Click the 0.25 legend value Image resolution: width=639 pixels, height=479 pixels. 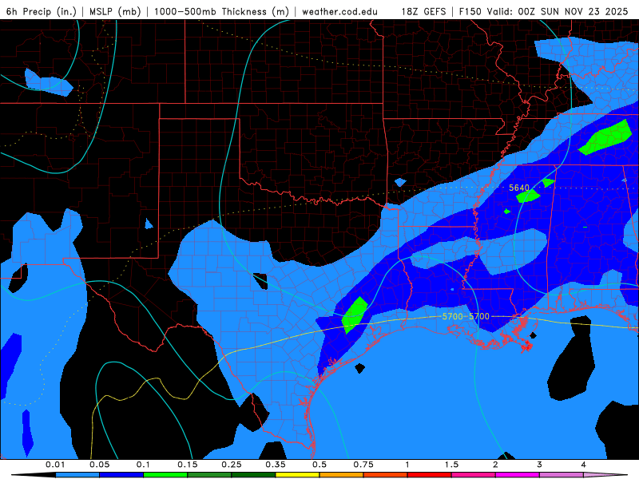click(232, 465)
